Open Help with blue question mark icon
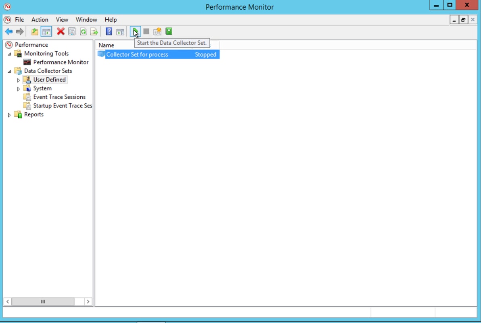Screen dimensions: 481x323 (109, 31)
